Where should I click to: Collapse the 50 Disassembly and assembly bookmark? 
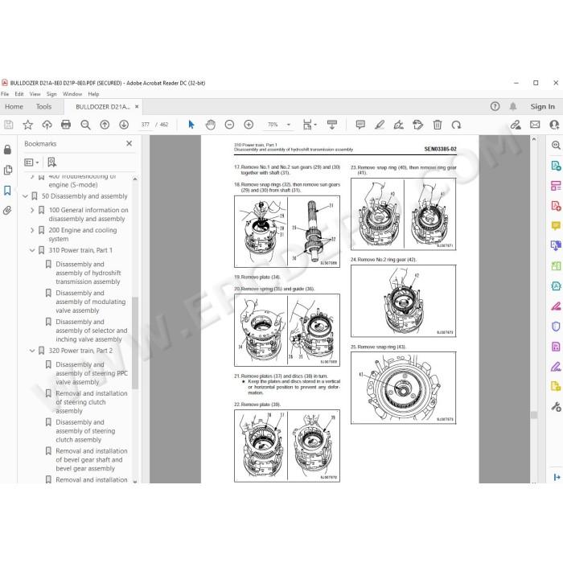pos(25,196)
